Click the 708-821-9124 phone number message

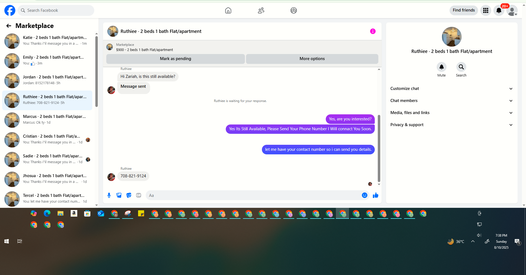133,176
